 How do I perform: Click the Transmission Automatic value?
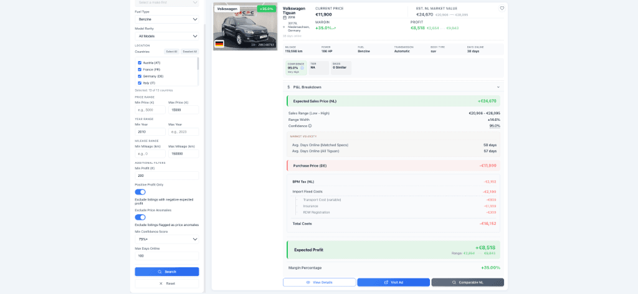(402, 52)
